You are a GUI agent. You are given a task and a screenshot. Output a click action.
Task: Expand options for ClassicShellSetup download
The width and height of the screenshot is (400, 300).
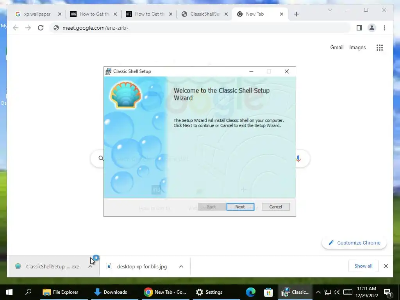coord(90,266)
